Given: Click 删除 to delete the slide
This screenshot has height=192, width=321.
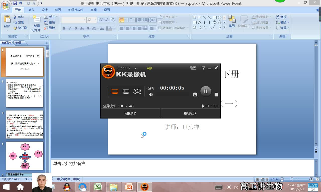Looking at the screenshot, I should (50, 28).
